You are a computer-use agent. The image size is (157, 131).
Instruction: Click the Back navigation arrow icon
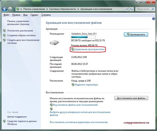coord(5,9)
